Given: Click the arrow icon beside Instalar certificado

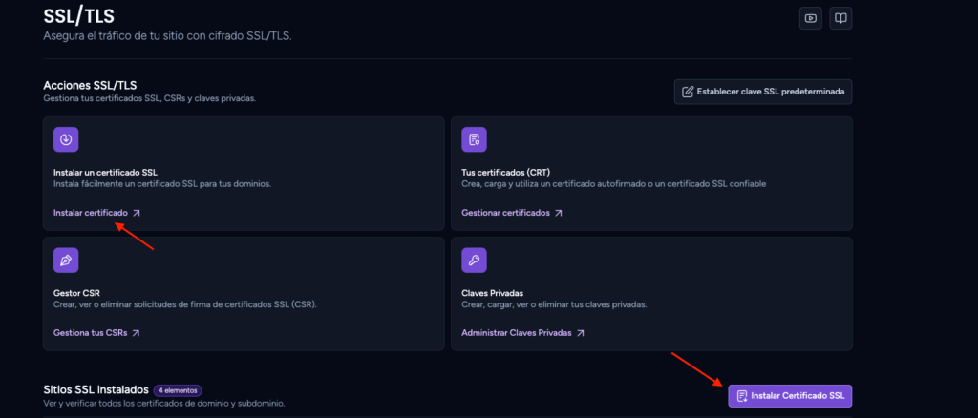Looking at the screenshot, I should 137,213.
